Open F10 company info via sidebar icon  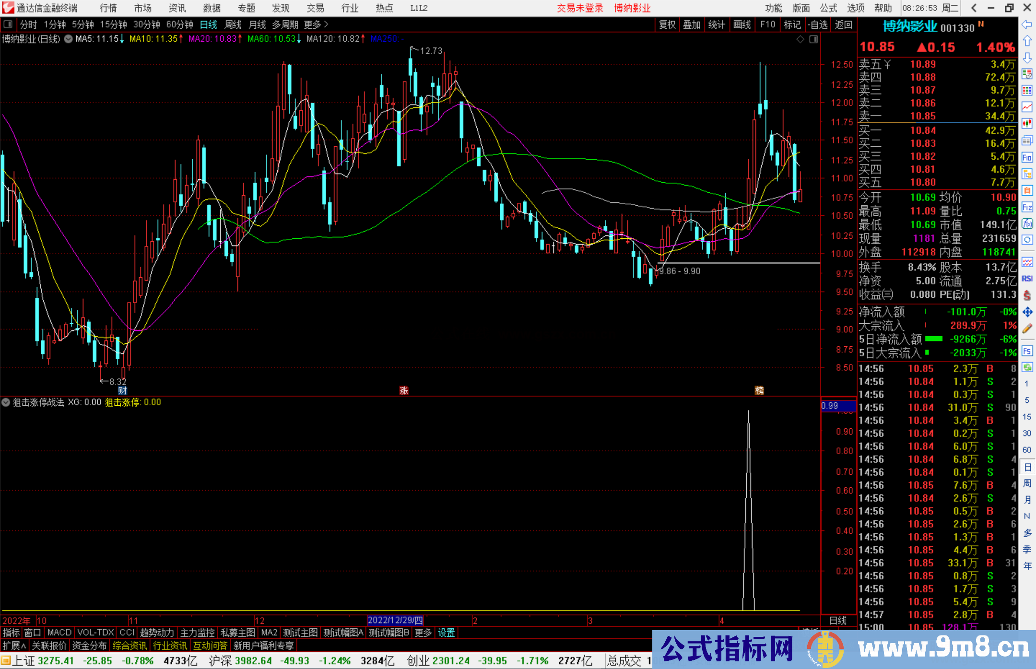point(1027,157)
